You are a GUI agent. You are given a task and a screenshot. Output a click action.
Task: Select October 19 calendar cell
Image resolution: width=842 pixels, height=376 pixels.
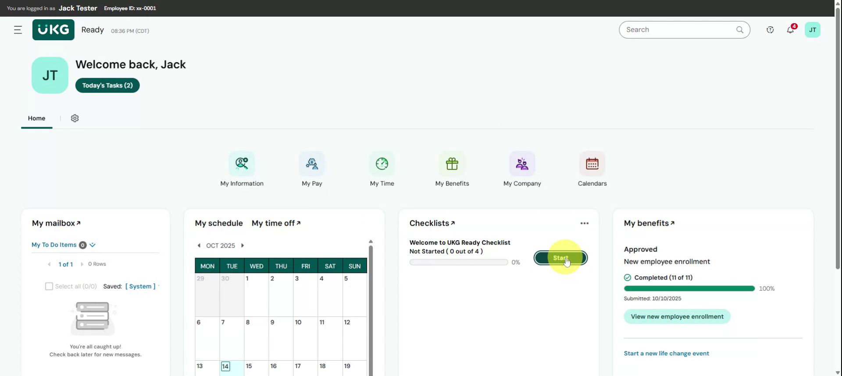point(354,368)
